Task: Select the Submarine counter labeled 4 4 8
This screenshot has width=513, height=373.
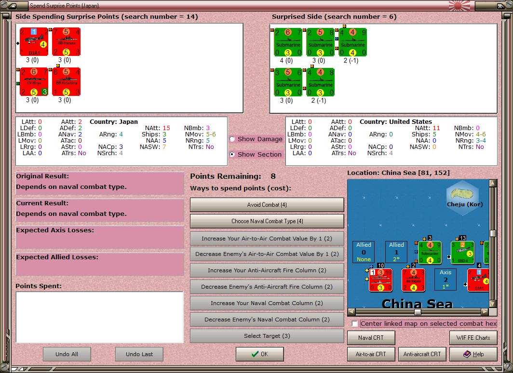Action: (320, 82)
